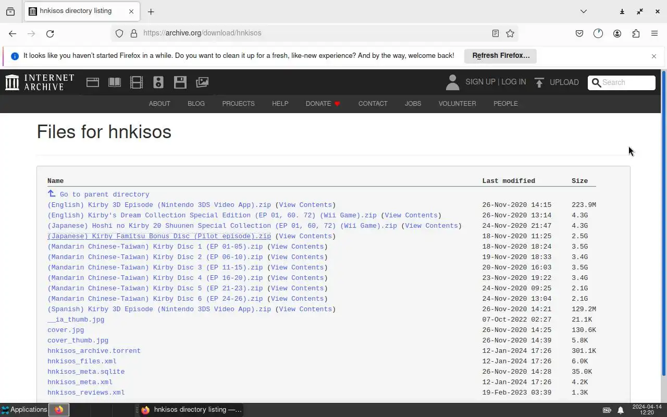Click the Refresh Firefox button

500,56
